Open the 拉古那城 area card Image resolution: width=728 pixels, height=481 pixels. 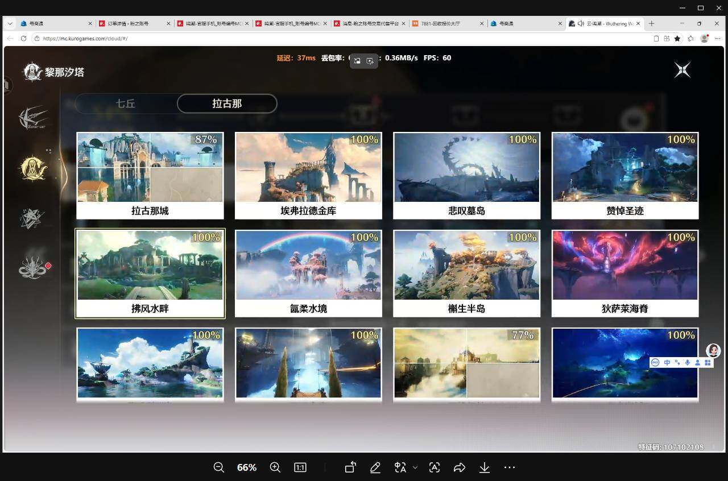[x=150, y=176]
